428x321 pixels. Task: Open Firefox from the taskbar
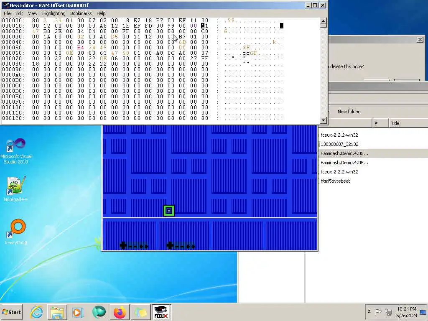click(120, 312)
